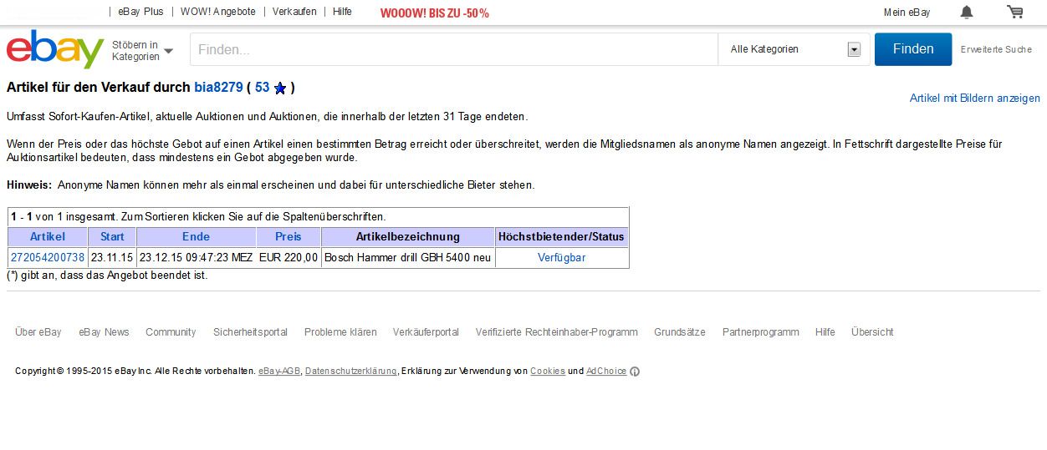Open Übersicht footer link
Screen dimensions: 1047x450
click(x=872, y=331)
